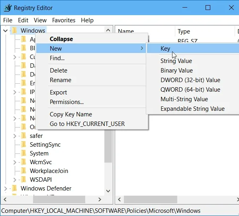This screenshot has height=216, width=239.
Task: Collapse the Windows key with its chevron
Action: click(x=5, y=31)
